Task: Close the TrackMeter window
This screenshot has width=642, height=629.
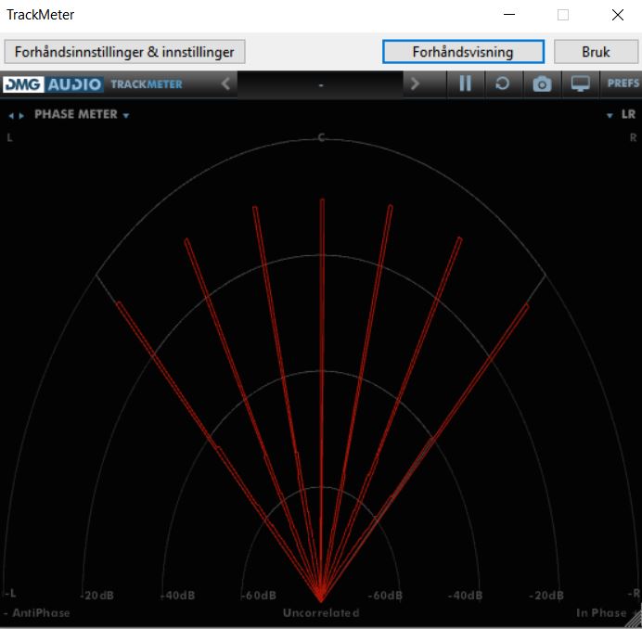Action: coord(617,15)
